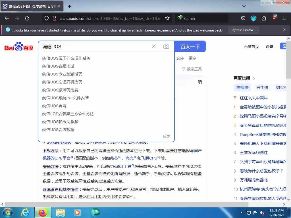Close the Refresh Firefox notification bar
This screenshot has width=291, height=218.
click(x=284, y=30)
